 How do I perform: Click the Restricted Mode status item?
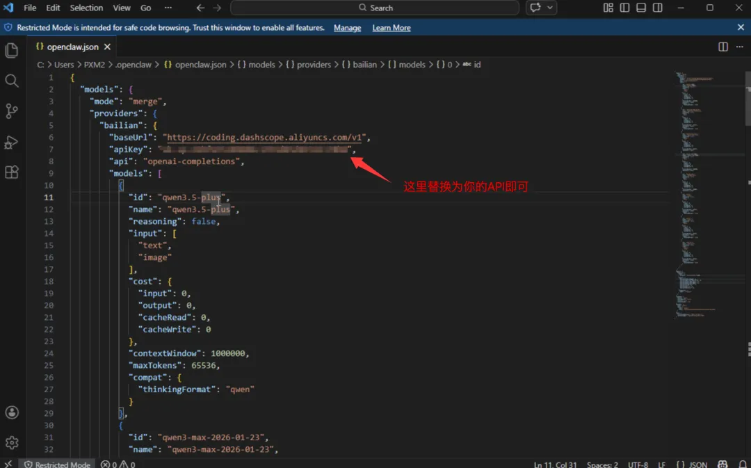(x=57, y=464)
